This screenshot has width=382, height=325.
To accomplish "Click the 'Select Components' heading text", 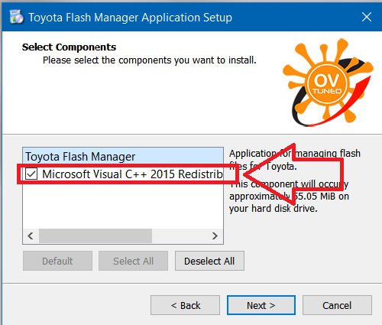I will [x=69, y=47].
